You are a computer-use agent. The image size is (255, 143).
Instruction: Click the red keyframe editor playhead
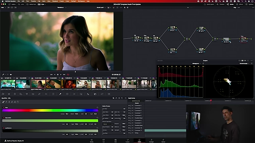click(x=211, y=101)
